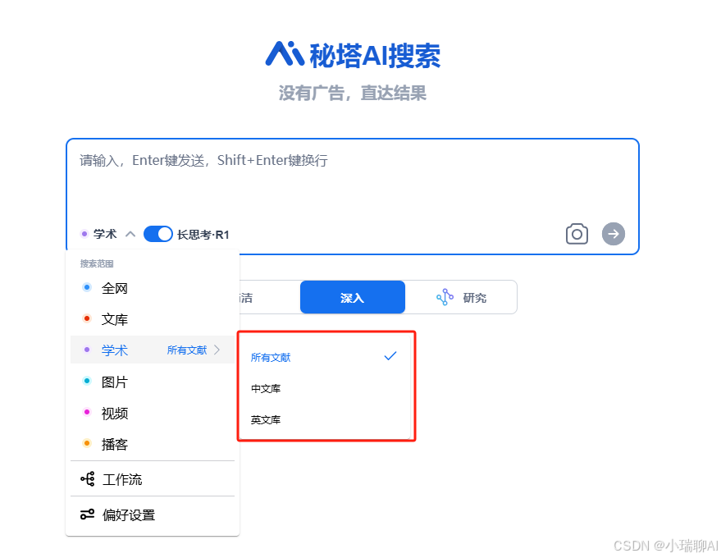Screen dimensions: 721x558
Task: Open 工作流 menu entry
Action: point(153,479)
